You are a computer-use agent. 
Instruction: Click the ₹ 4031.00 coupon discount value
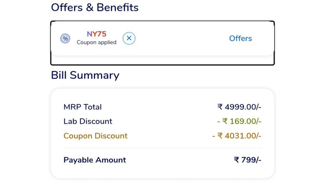point(237,136)
